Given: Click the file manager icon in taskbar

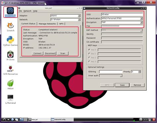Looking at the screenshot, I should pos(9,120).
